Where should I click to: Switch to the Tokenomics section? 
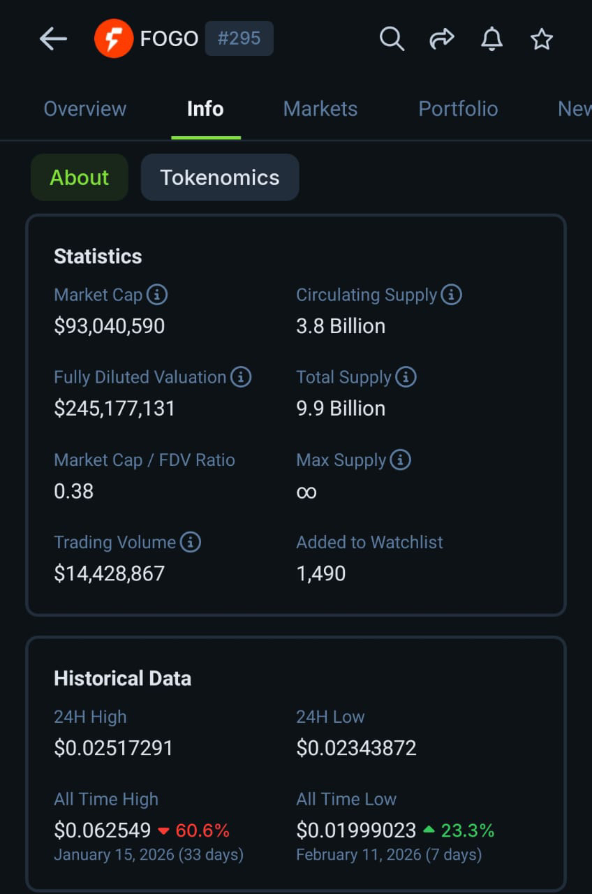[x=220, y=177]
